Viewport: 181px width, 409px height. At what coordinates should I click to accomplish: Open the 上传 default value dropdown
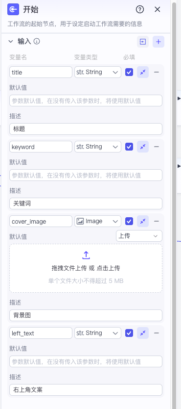pyautogui.click(x=139, y=236)
